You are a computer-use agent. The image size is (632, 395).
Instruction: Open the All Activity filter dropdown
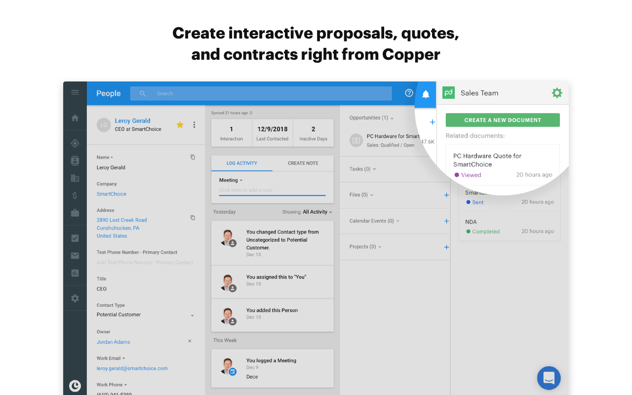(x=317, y=212)
